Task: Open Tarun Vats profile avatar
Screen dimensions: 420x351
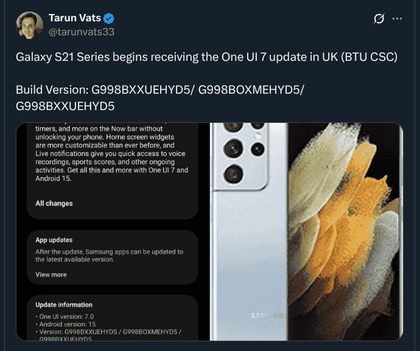Action: click(x=29, y=25)
